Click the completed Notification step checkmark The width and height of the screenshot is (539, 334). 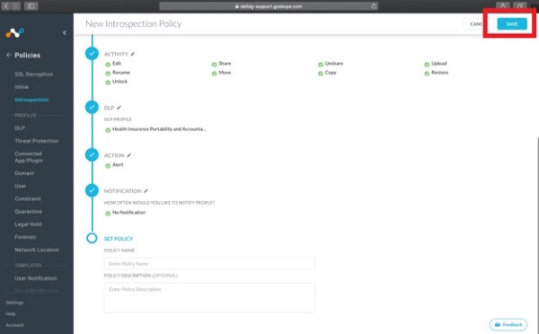(92, 190)
